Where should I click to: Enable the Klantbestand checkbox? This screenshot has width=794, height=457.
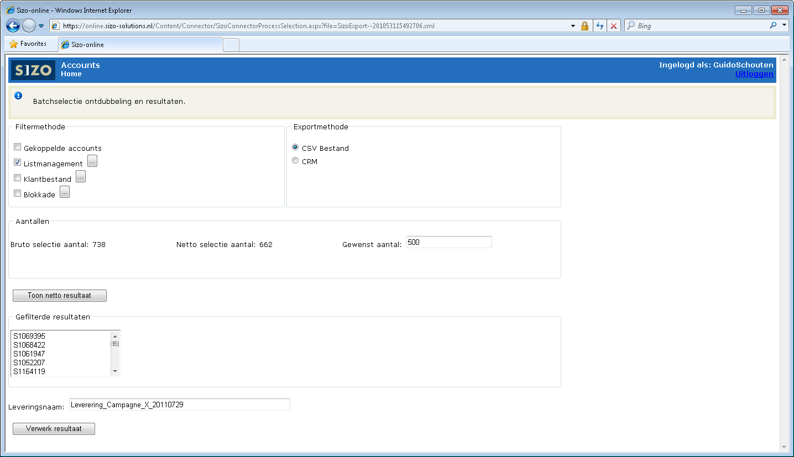pyautogui.click(x=18, y=178)
